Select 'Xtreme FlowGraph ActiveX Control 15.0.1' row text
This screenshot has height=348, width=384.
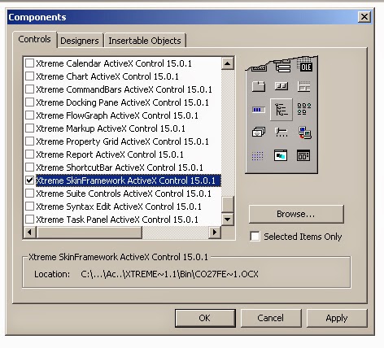click(117, 115)
